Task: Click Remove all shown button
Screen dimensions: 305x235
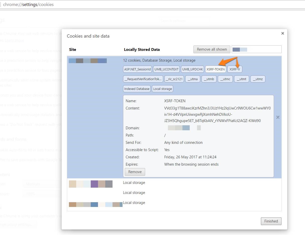Action: (212, 49)
